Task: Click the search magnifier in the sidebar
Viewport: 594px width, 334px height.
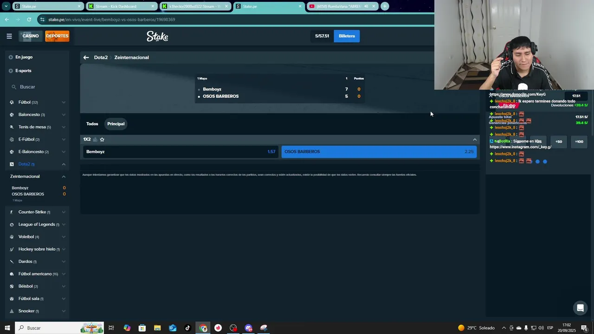Action: pos(14,87)
